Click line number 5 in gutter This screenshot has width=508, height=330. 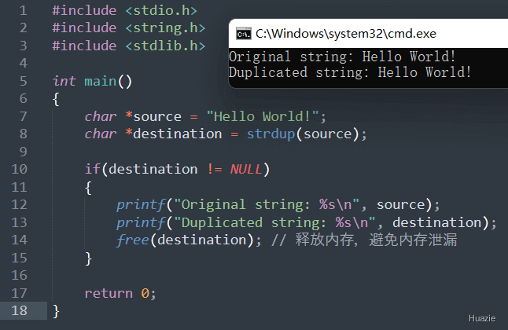[23, 81]
